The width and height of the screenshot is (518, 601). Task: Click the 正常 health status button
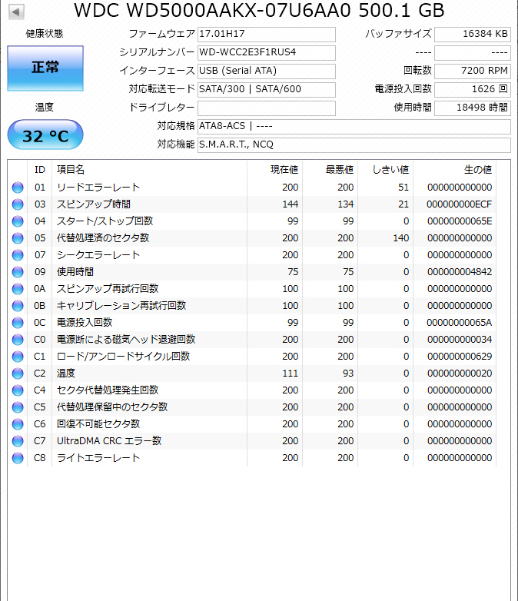click(x=45, y=68)
